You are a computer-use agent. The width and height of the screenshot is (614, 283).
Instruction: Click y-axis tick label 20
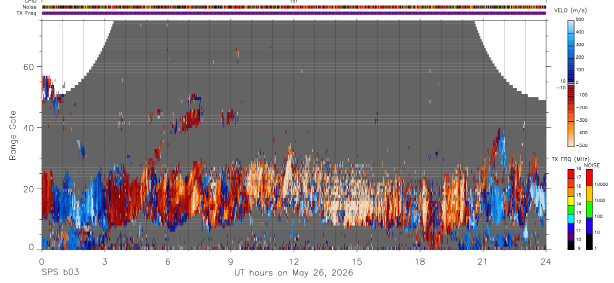click(x=27, y=189)
